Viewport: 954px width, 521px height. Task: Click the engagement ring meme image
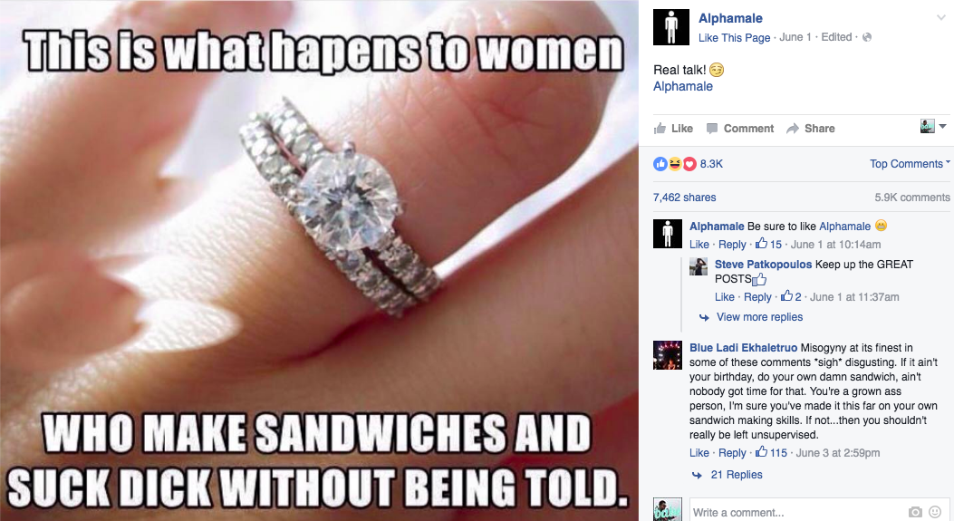(x=319, y=261)
